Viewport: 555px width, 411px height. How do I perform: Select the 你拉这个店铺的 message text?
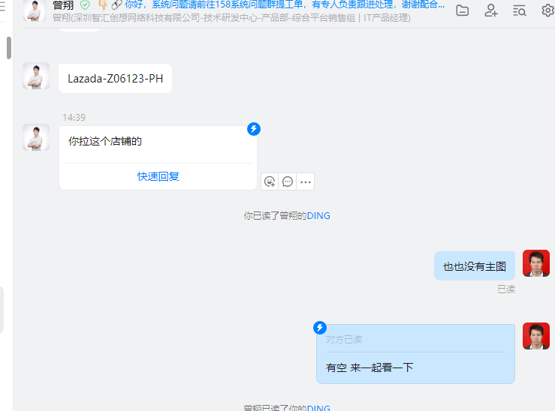[x=105, y=141]
